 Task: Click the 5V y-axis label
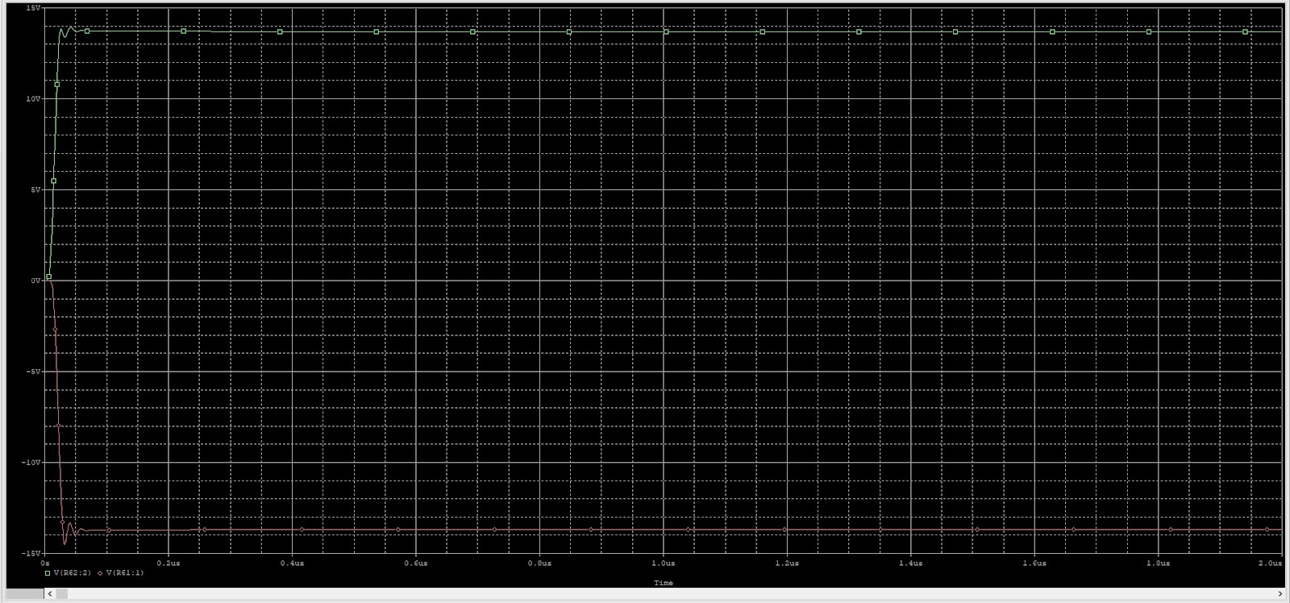click(x=35, y=189)
